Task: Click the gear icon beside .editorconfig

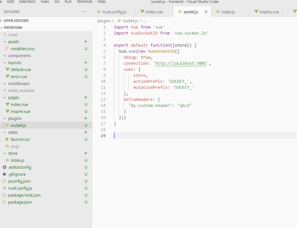Action: click(x=4, y=167)
